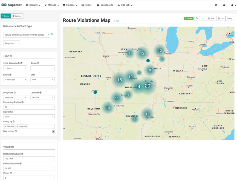
Task: Click the short link chain icon
Action: (197, 18)
